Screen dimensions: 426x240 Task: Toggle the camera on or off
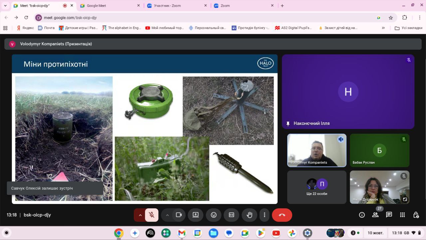pyautogui.click(x=179, y=215)
